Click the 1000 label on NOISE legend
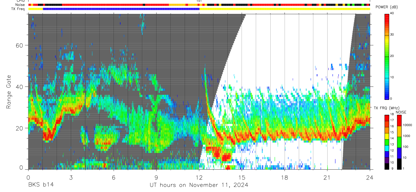416x192 pixels. tap(407, 136)
